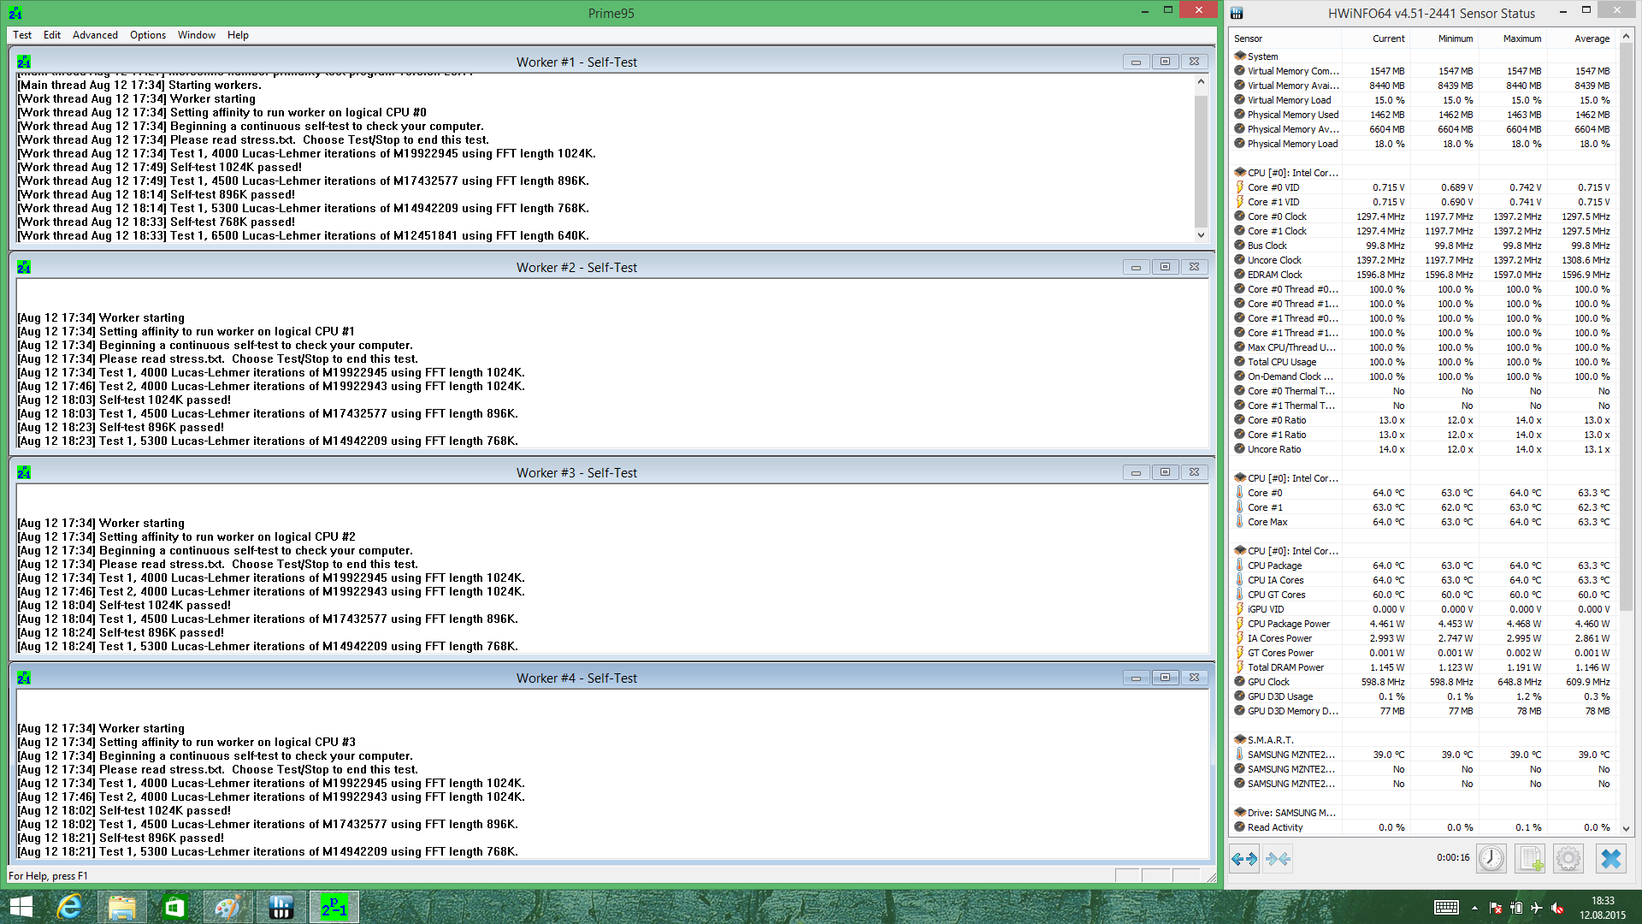Click Worker #1 log scrollbar up arrow
The width and height of the screenshot is (1642, 924).
(x=1201, y=82)
